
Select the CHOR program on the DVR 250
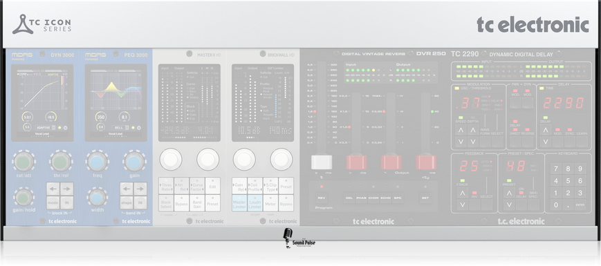point(373,198)
